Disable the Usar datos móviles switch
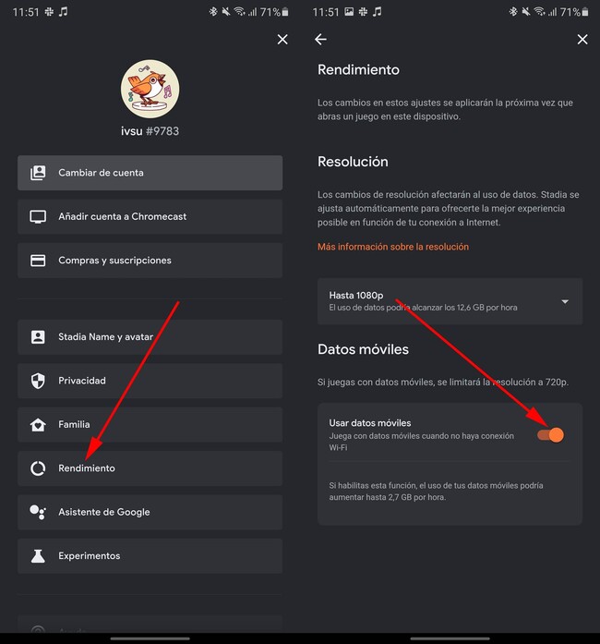The height and width of the screenshot is (644, 600). [550, 434]
